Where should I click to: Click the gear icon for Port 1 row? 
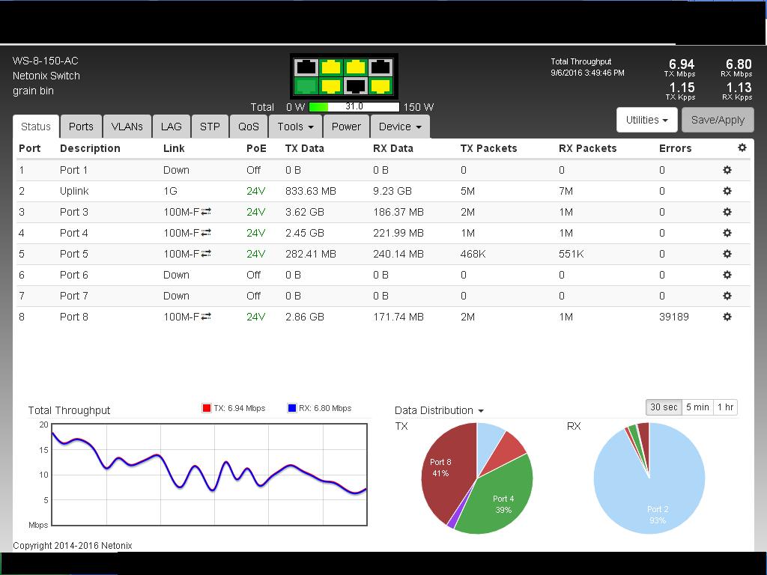727,170
